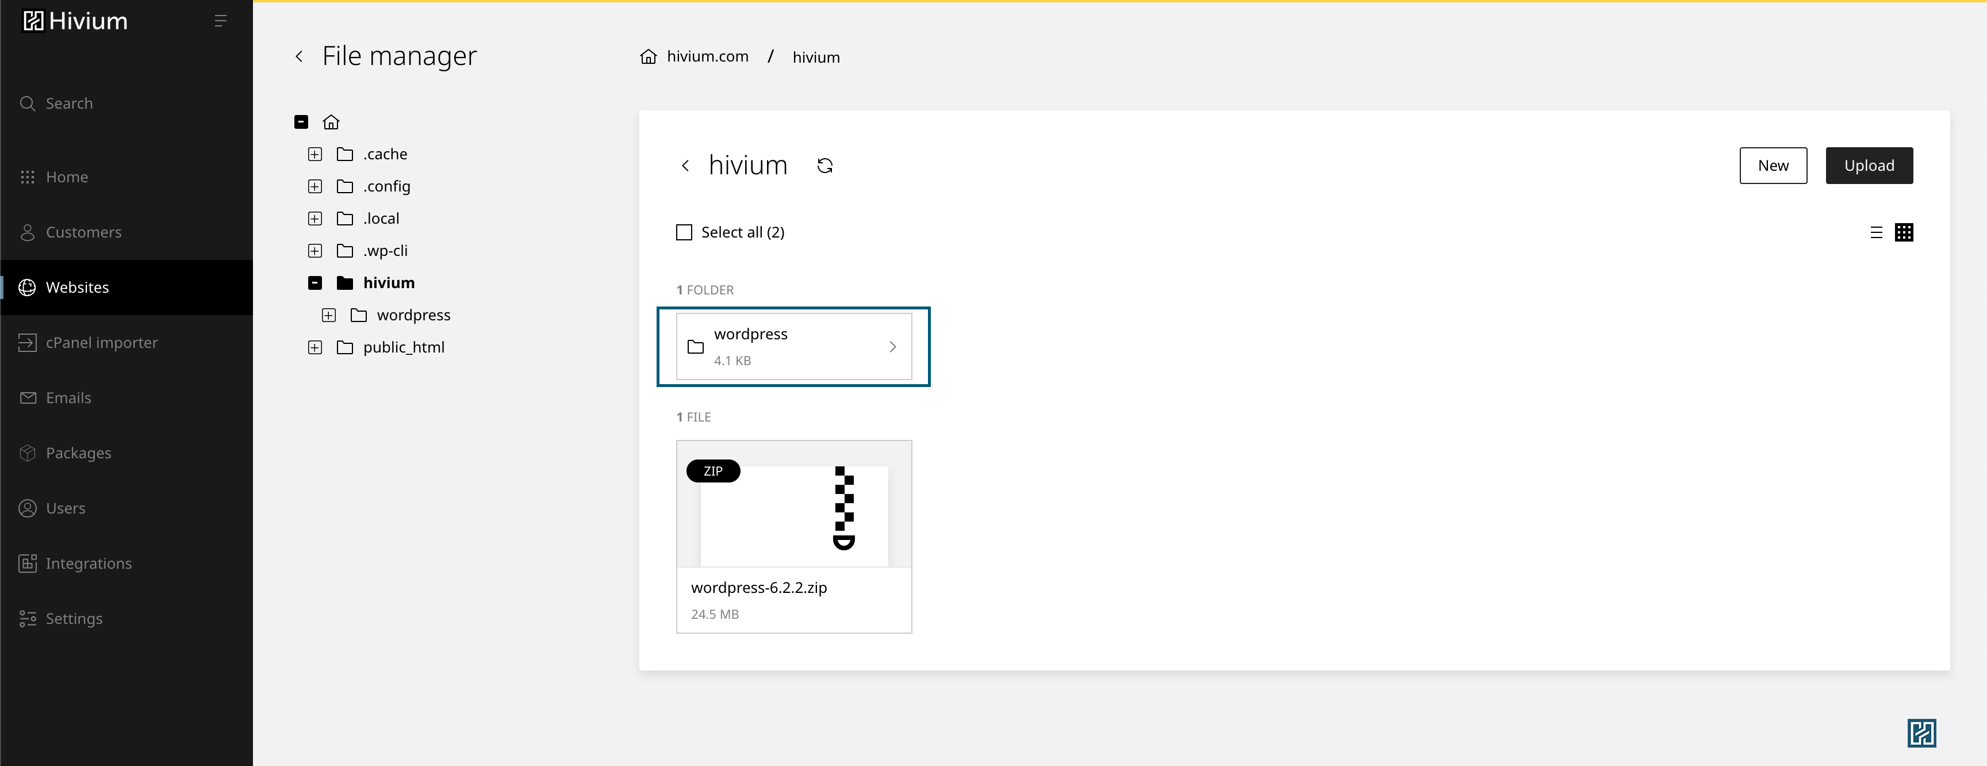Open the Emails menu item
Screen dimensions: 1987x766
click(x=126, y=397)
